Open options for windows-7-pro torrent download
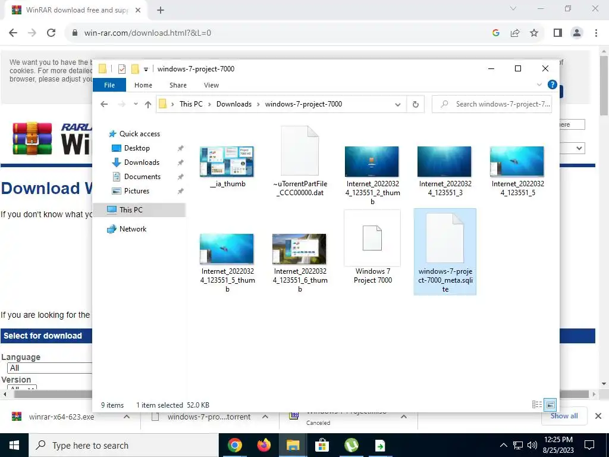The height and width of the screenshot is (457, 609). [x=265, y=417]
